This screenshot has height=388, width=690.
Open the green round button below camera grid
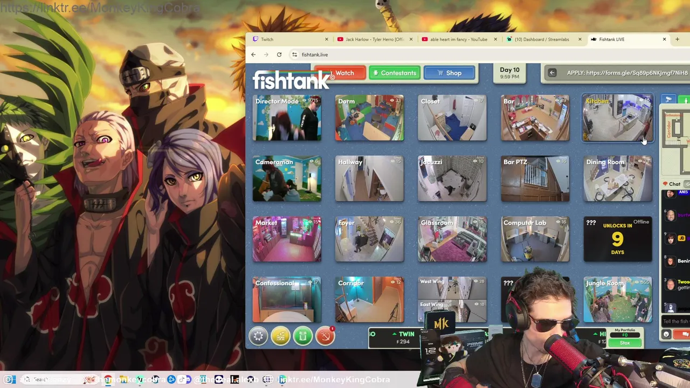pos(303,336)
